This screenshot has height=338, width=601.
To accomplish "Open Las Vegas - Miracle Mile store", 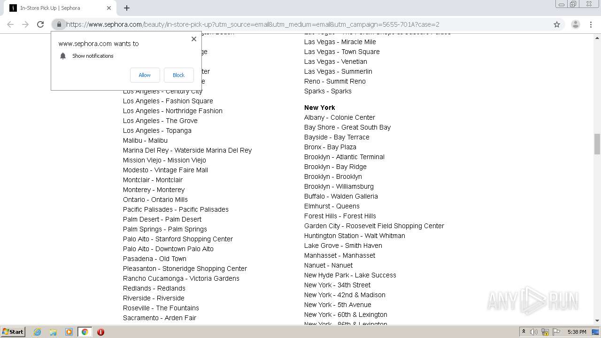I will click(x=340, y=42).
